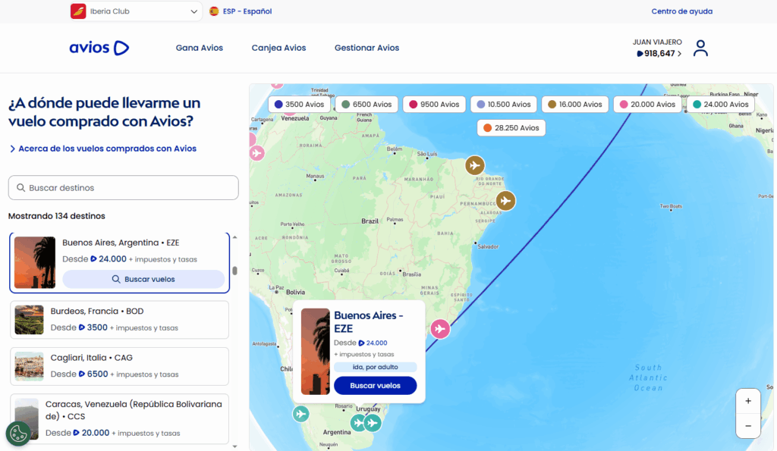Click the Buenos Aires list thumbnail
This screenshot has height=451, width=777.
tap(35, 262)
